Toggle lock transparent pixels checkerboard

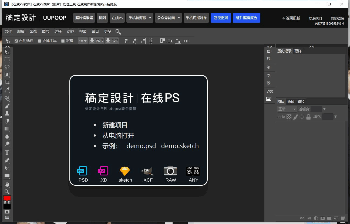(289, 117)
